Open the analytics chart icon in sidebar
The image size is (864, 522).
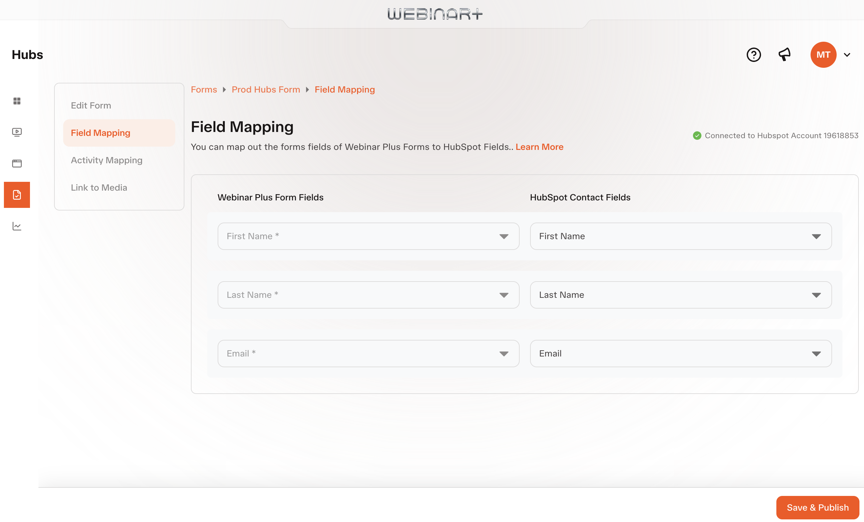[17, 226]
